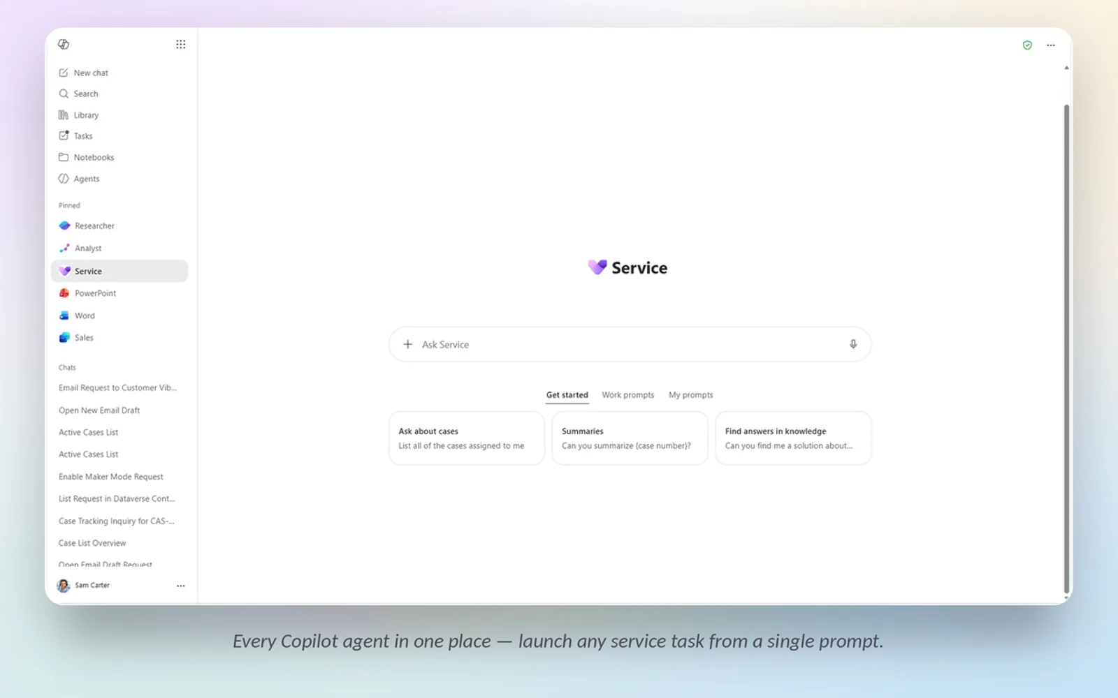The image size is (1118, 698).
Task: Click the 'PowerPoint' pinned label
Action: (96, 293)
